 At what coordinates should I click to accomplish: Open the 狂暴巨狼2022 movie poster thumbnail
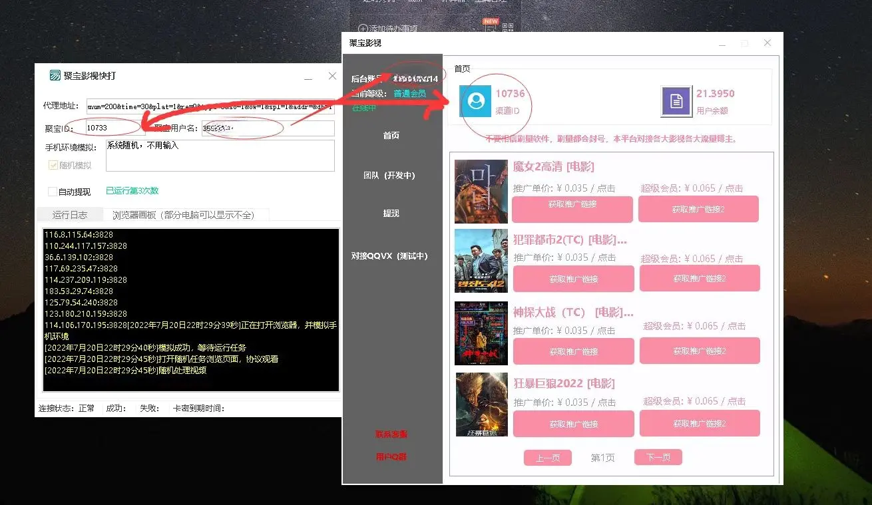[x=481, y=405]
